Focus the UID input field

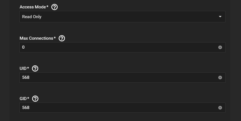(x=118, y=78)
